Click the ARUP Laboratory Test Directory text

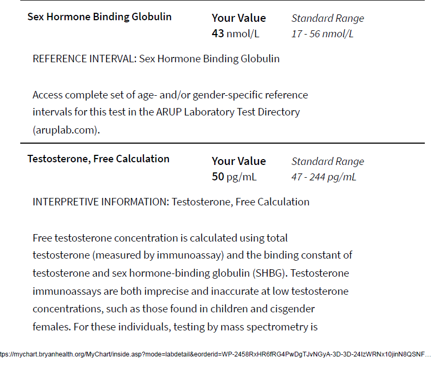click(x=228, y=112)
